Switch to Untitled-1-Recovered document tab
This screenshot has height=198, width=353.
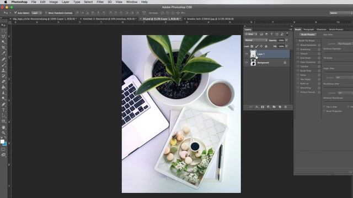110,19
